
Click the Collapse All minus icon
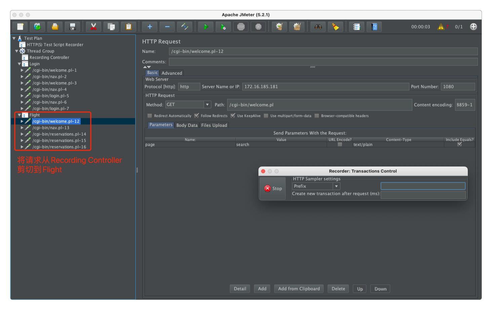tap(167, 27)
